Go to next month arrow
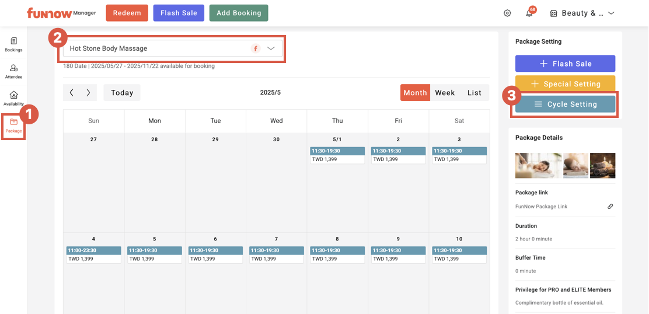Screen dimensions: 649x314 click(x=88, y=92)
